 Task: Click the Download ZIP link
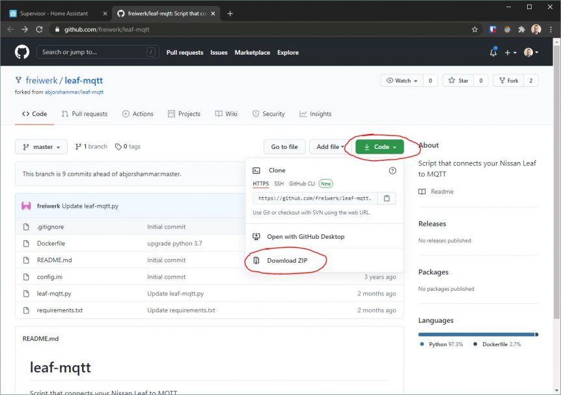(x=286, y=260)
